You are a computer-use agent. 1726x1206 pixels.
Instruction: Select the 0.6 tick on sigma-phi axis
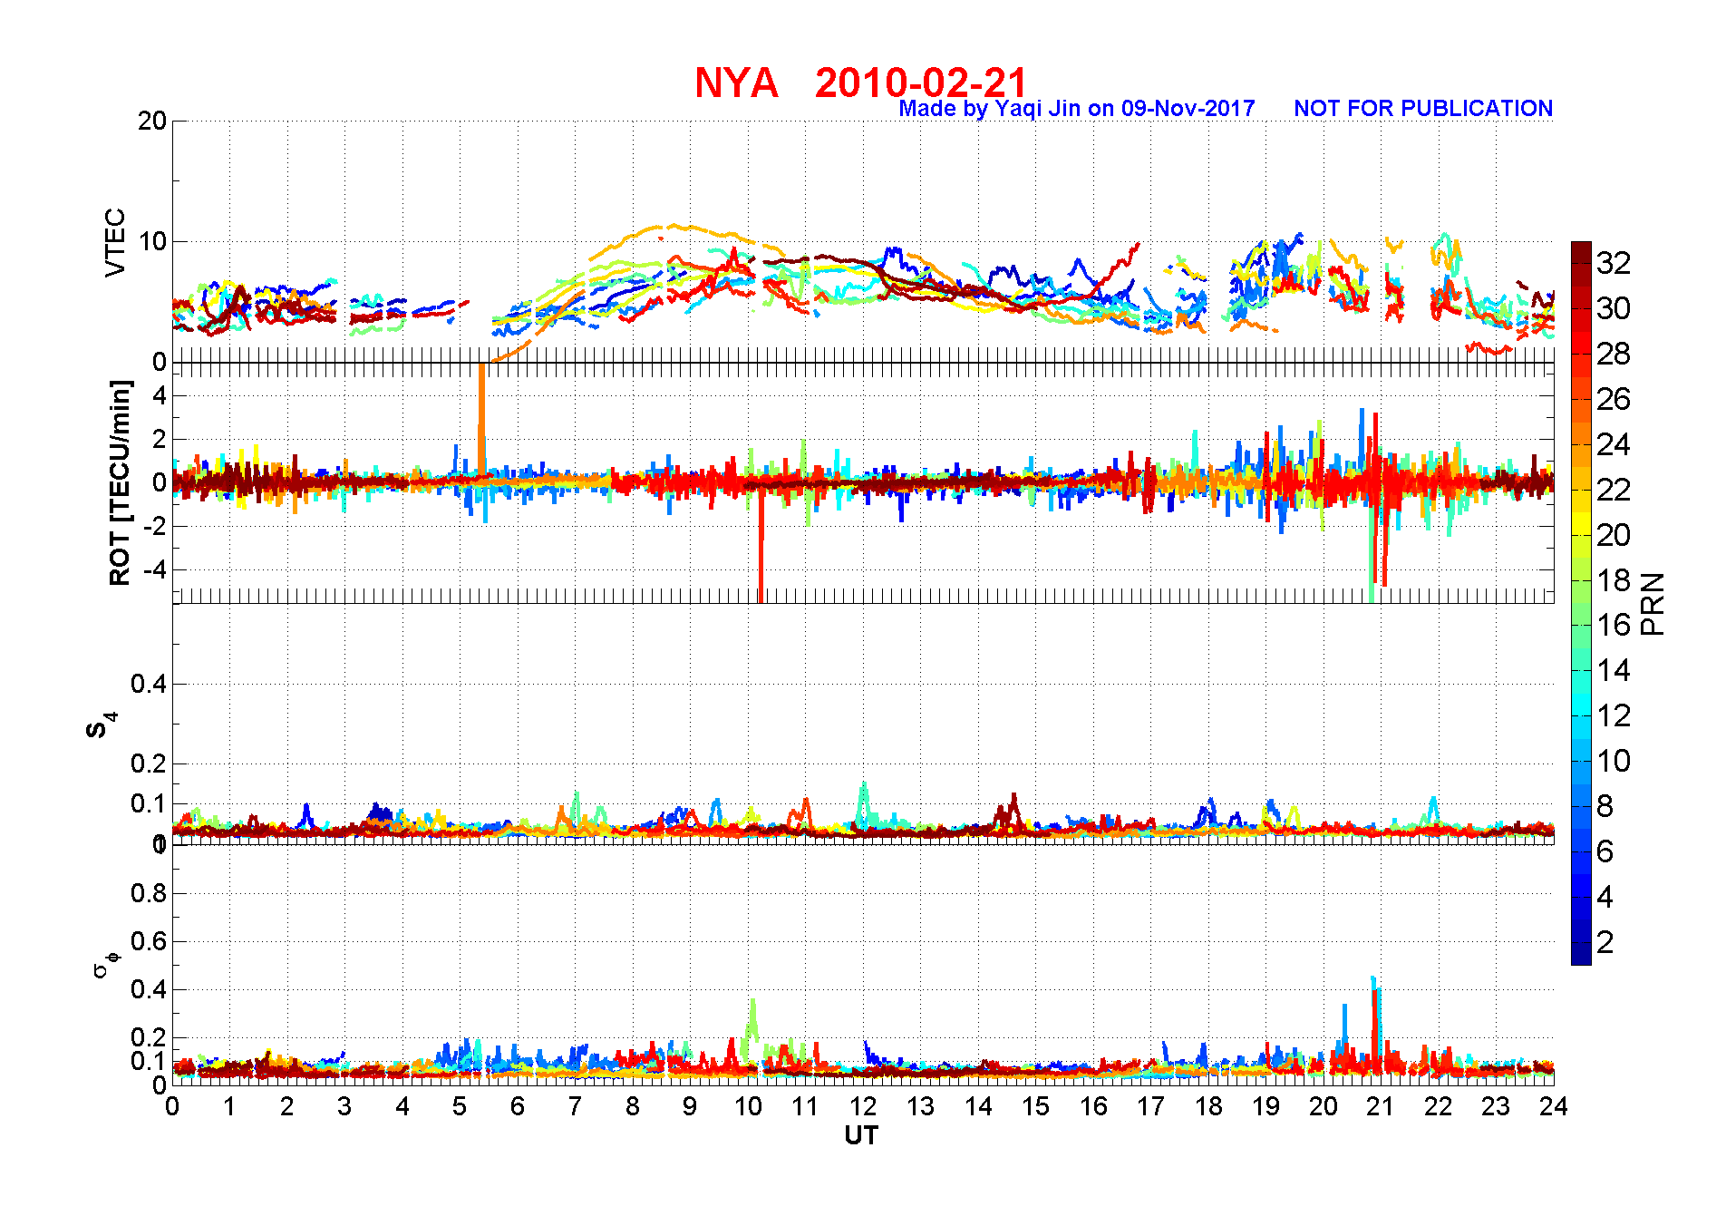tap(149, 941)
